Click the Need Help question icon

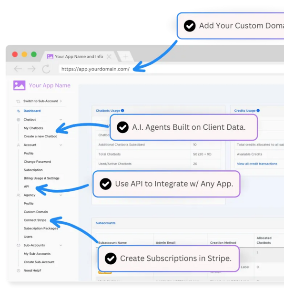pos(19,270)
